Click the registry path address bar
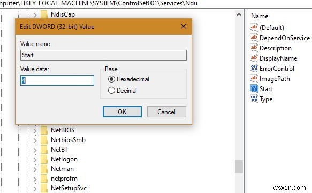Viewport: 312px width, 193px height. pos(156,3)
